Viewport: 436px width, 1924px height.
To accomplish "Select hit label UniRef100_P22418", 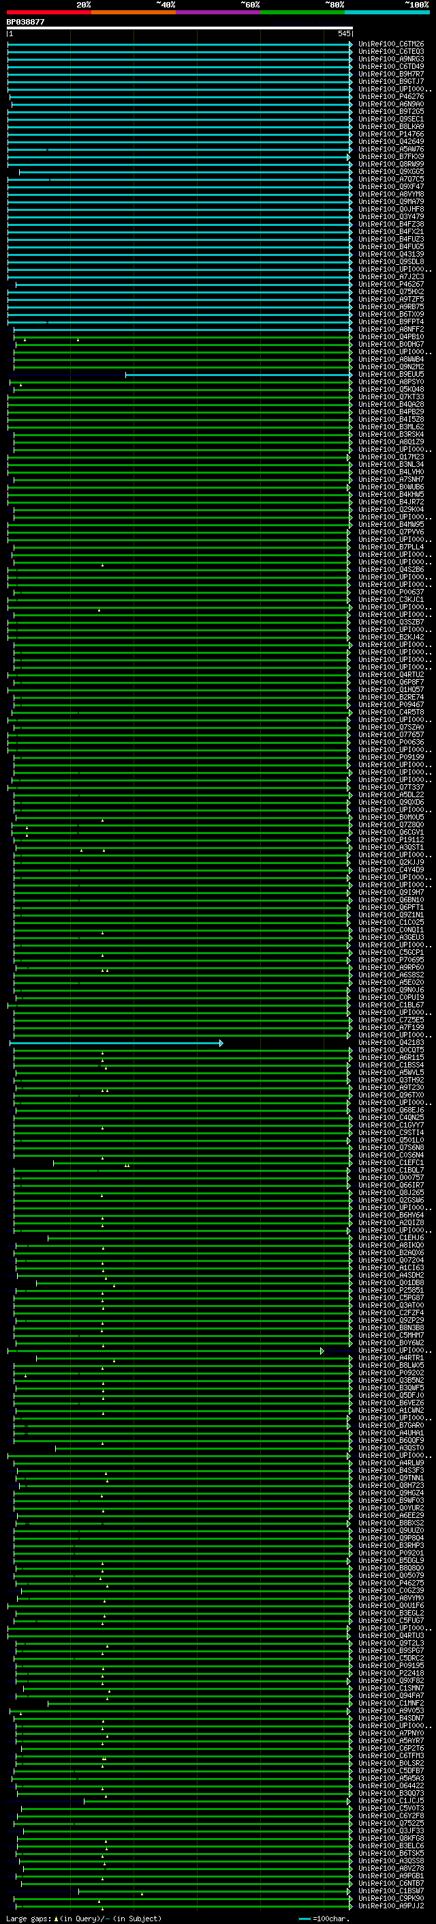I will (391, 1673).
